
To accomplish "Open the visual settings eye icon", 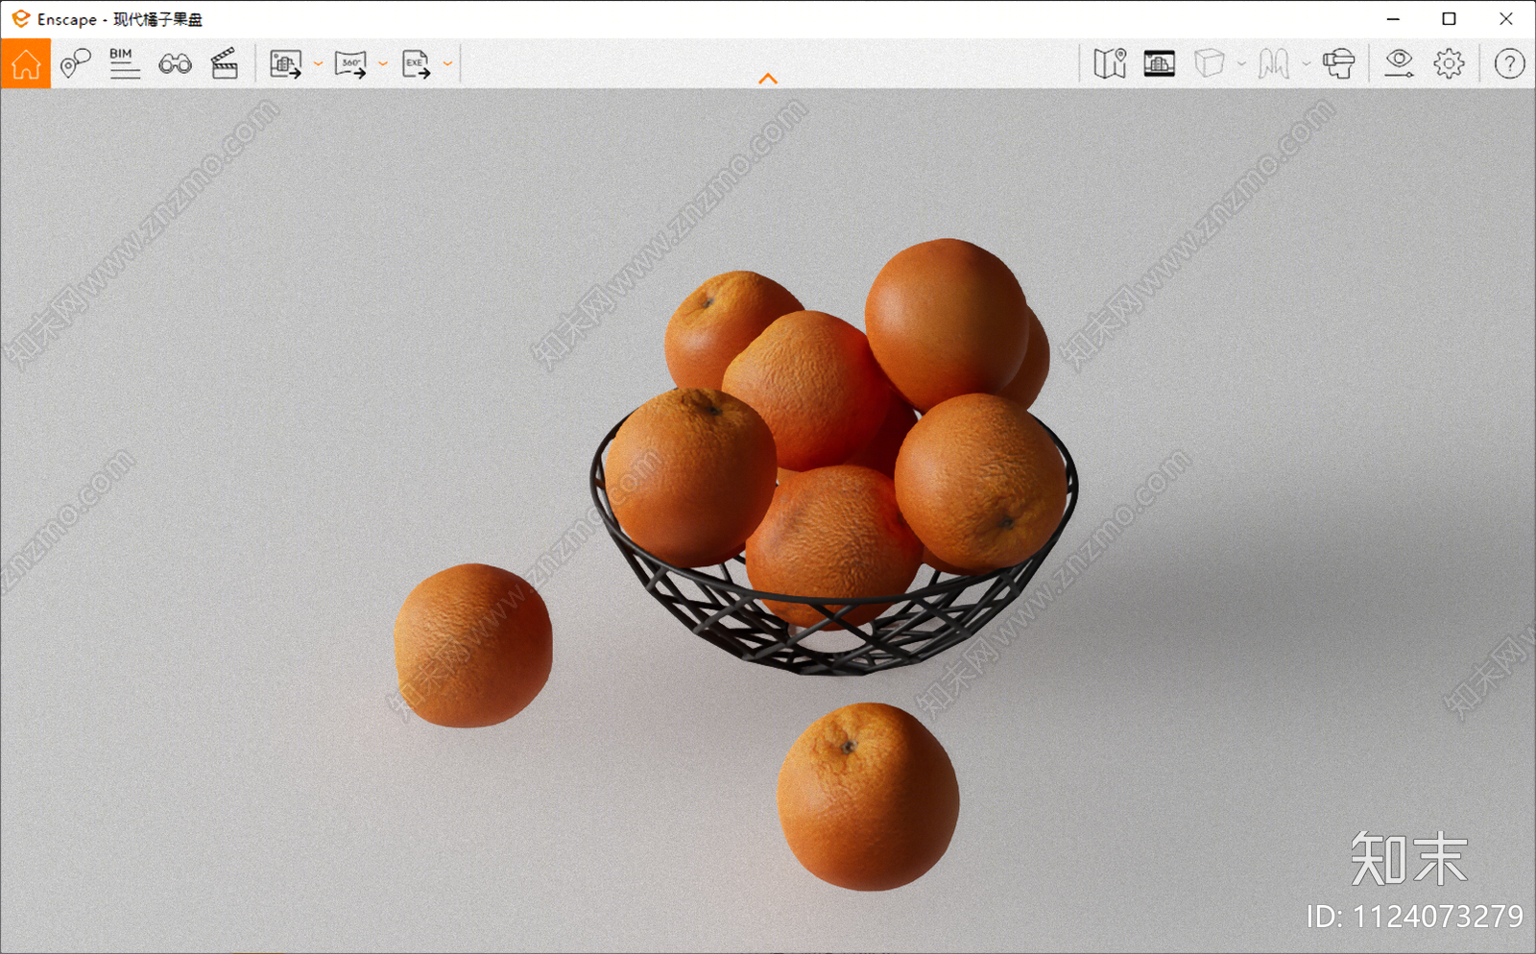I will 1399,64.
